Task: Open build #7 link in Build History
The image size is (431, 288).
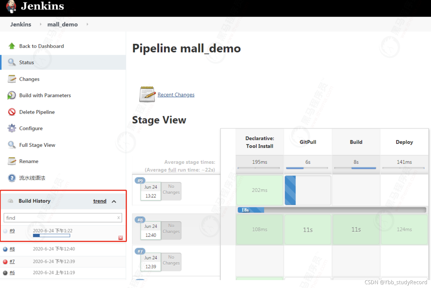Action: pyautogui.click(x=12, y=261)
